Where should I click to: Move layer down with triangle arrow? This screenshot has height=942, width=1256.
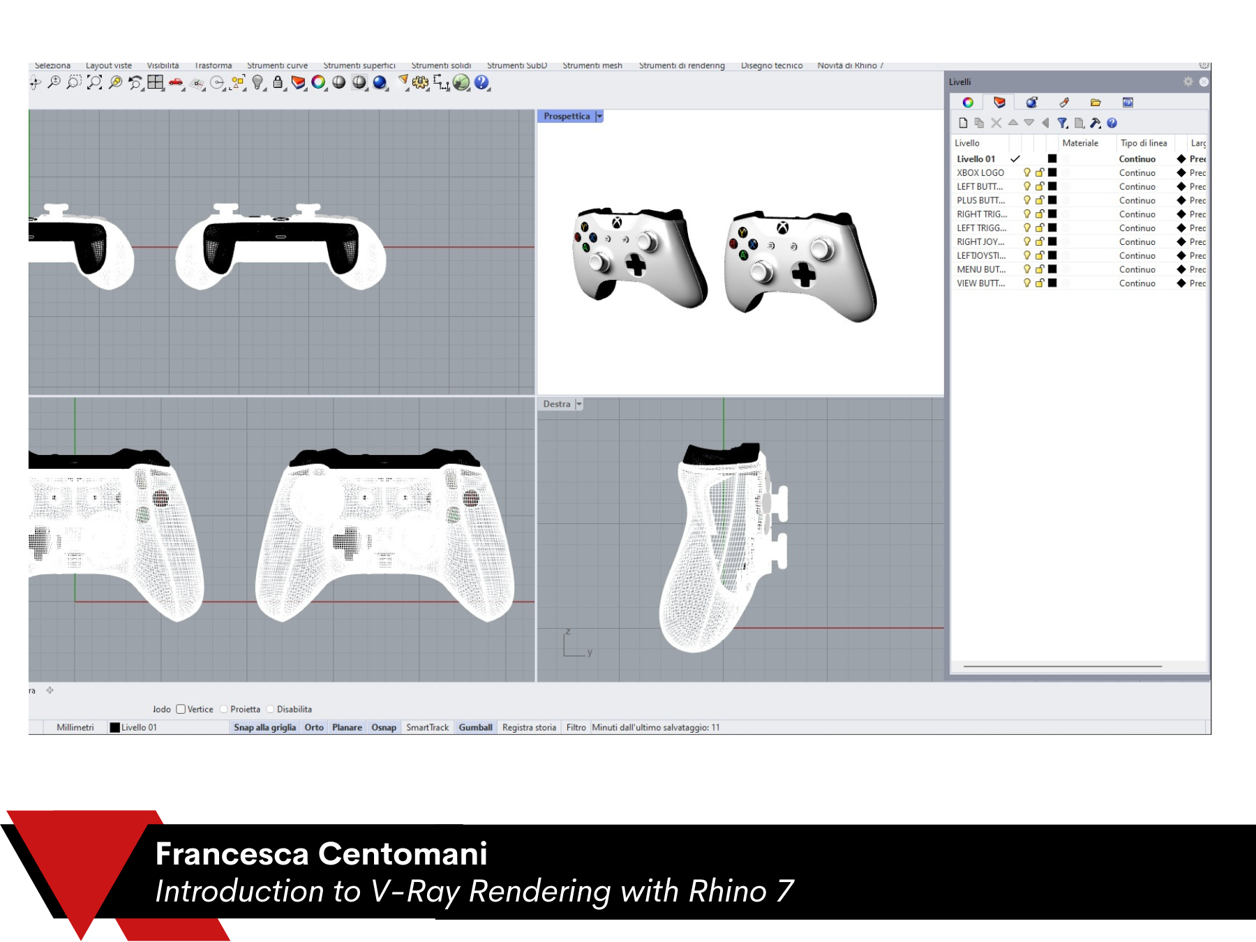pos(1029,123)
